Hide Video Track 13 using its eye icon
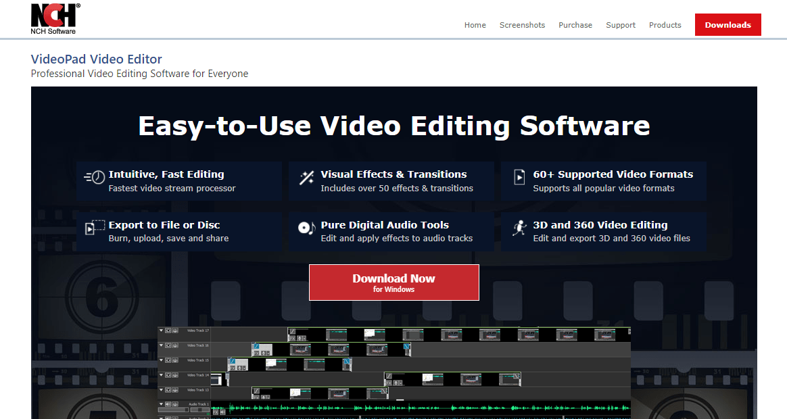787x419 pixels. [x=168, y=390]
